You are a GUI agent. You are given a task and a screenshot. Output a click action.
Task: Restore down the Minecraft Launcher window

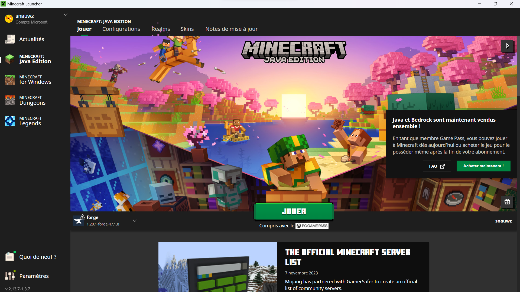coord(495,4)
